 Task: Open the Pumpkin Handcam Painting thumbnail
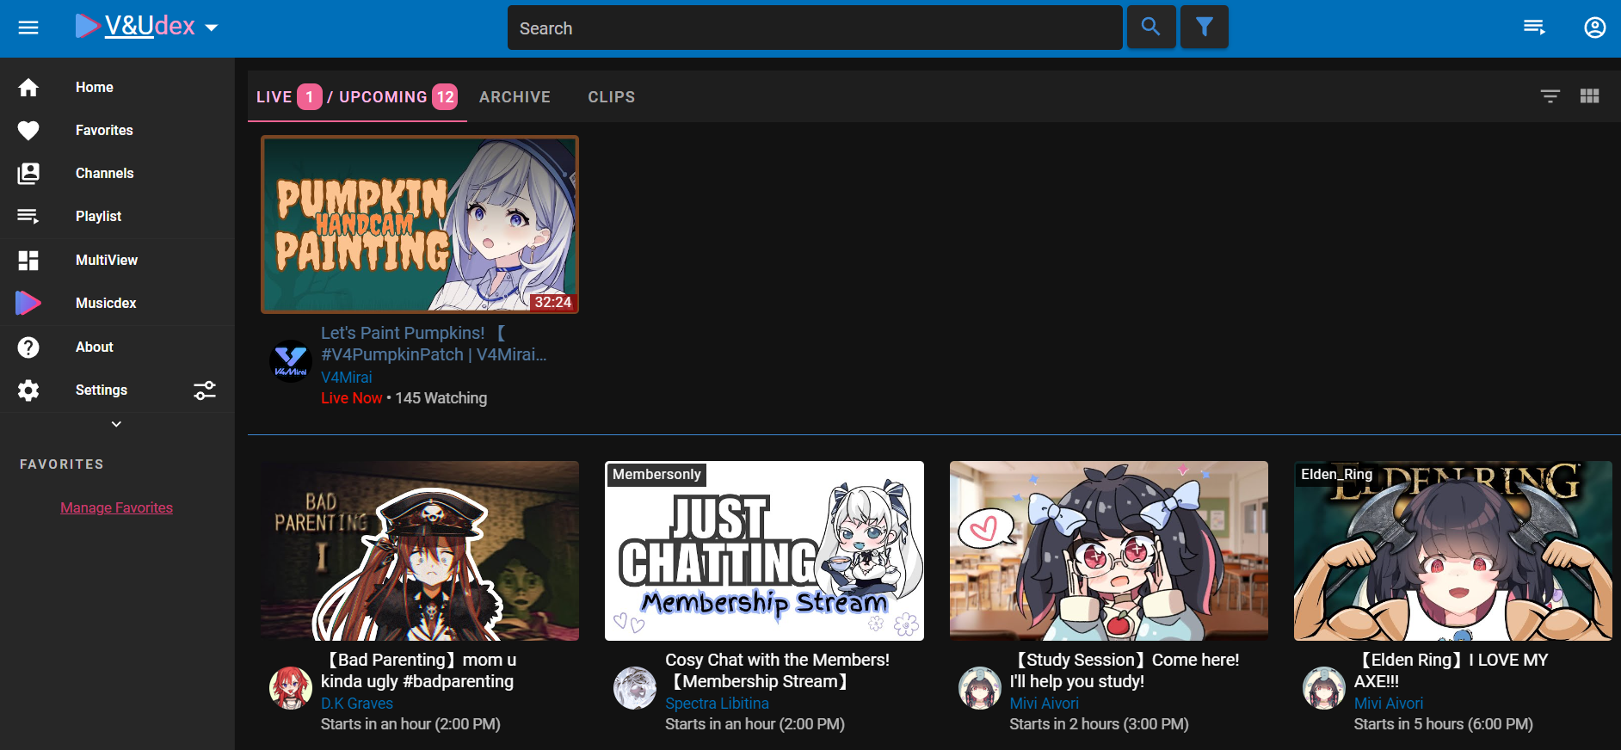420,224
